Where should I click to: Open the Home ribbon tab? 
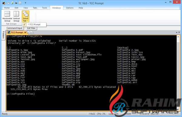tap(7, 8)
